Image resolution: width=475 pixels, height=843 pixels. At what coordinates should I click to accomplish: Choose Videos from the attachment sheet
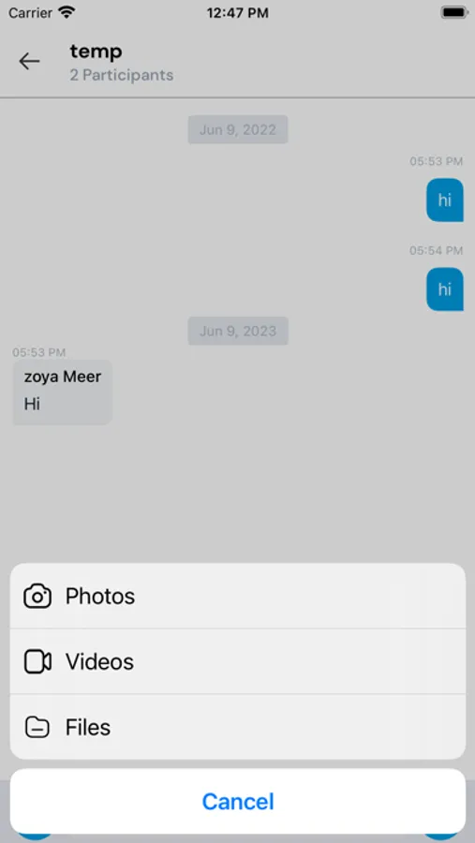pos(238,661)
